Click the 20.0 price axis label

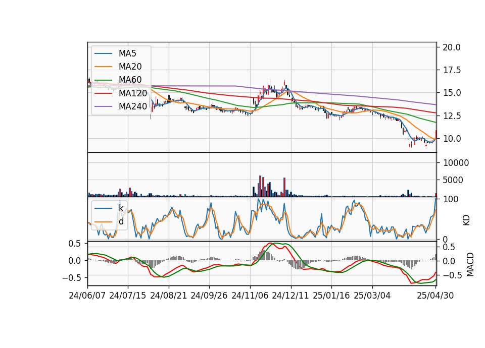(x=452, y=47)
